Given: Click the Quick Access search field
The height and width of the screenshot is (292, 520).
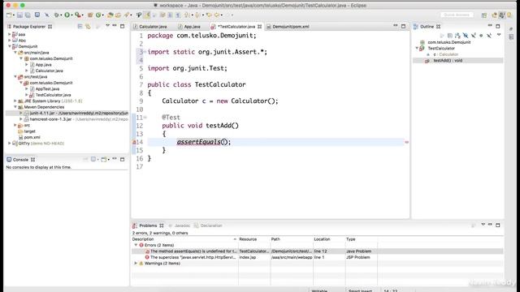Looking at the screenshot, I should pos(457,15).
